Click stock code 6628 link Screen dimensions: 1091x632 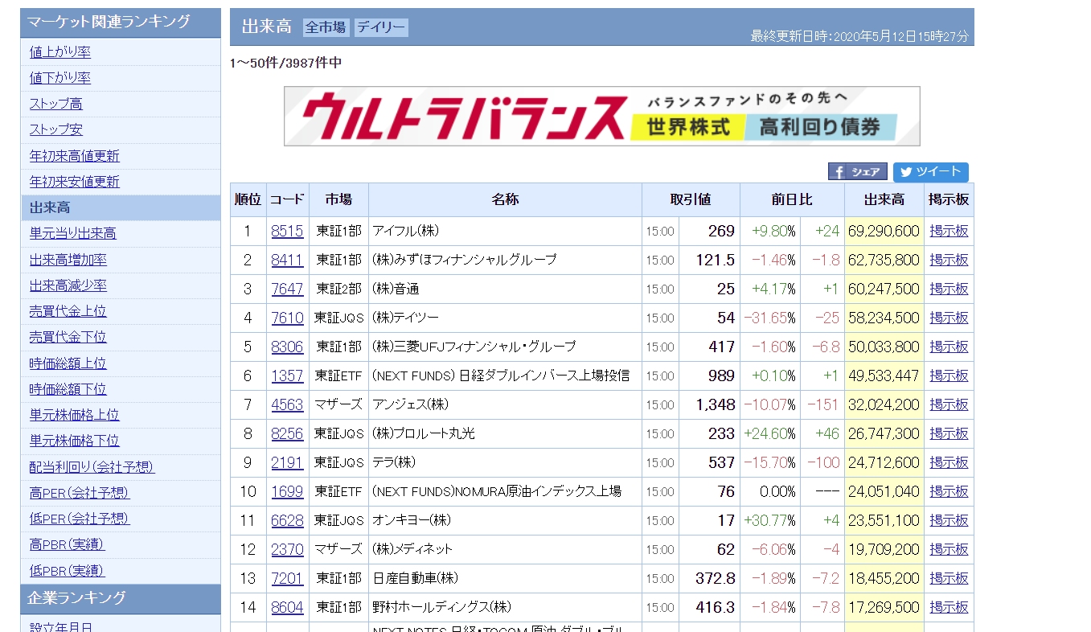pyautogui.click(x=287, y=520)
